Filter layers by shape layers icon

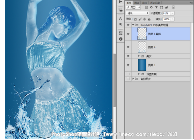coord(161,7)
